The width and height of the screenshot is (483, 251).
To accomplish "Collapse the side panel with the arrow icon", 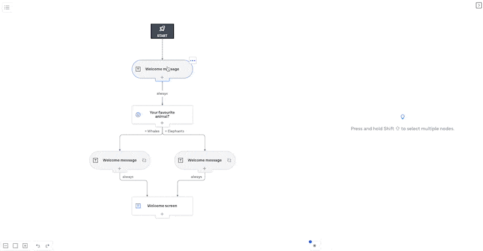I will pyautogui.click(x=478, y=5).
